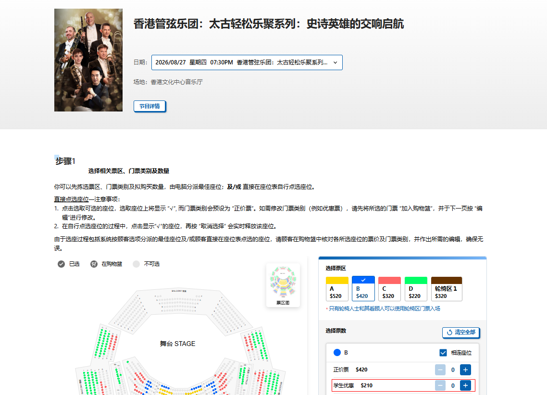Click the 清空全部 reset button
The width and height of the screenshot is (547, 395).
coord(461,332)
